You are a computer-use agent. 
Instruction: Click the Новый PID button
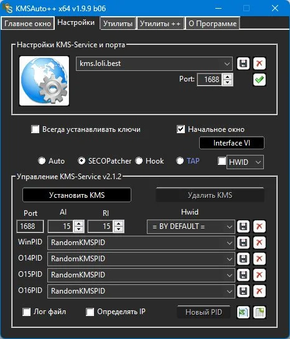203,312
